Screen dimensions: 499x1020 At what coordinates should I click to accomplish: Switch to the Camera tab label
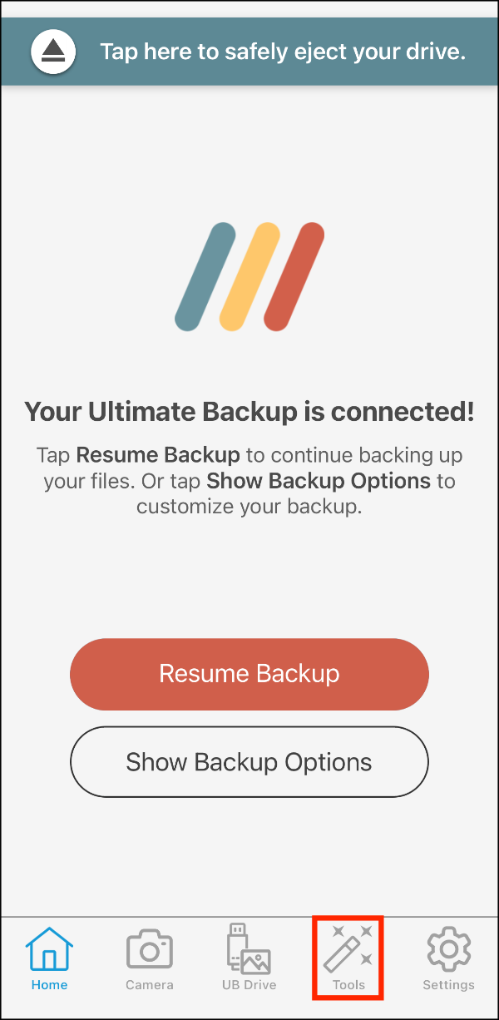point(150,985)
